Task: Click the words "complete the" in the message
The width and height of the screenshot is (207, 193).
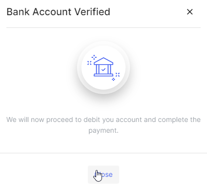Action: point(179,120)
